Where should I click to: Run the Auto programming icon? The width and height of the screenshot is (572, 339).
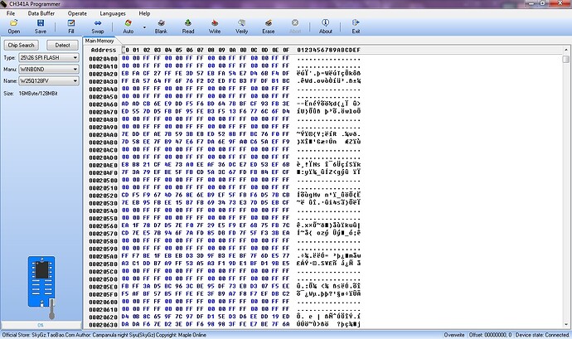click(x=128, y=25)
